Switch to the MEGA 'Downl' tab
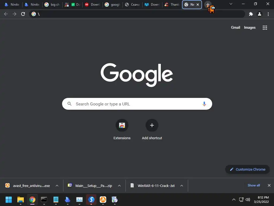The image size is (274, 206). [x=93, y=5]
